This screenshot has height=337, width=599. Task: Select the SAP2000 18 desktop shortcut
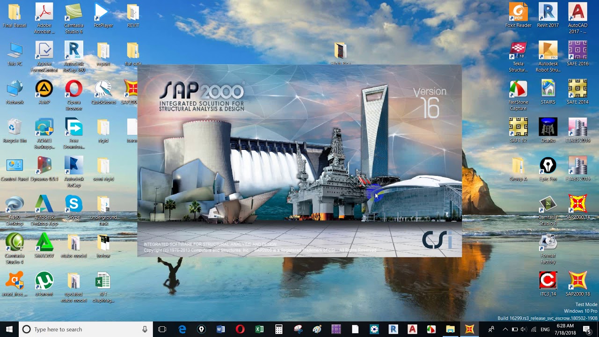(577, 284)
